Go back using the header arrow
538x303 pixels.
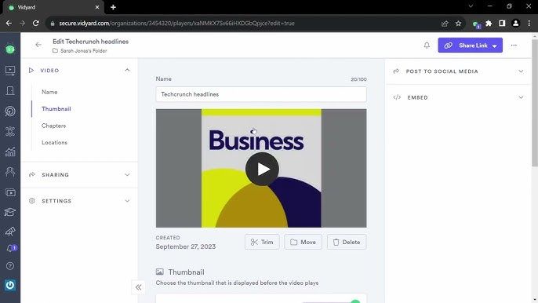click(38, 45)
